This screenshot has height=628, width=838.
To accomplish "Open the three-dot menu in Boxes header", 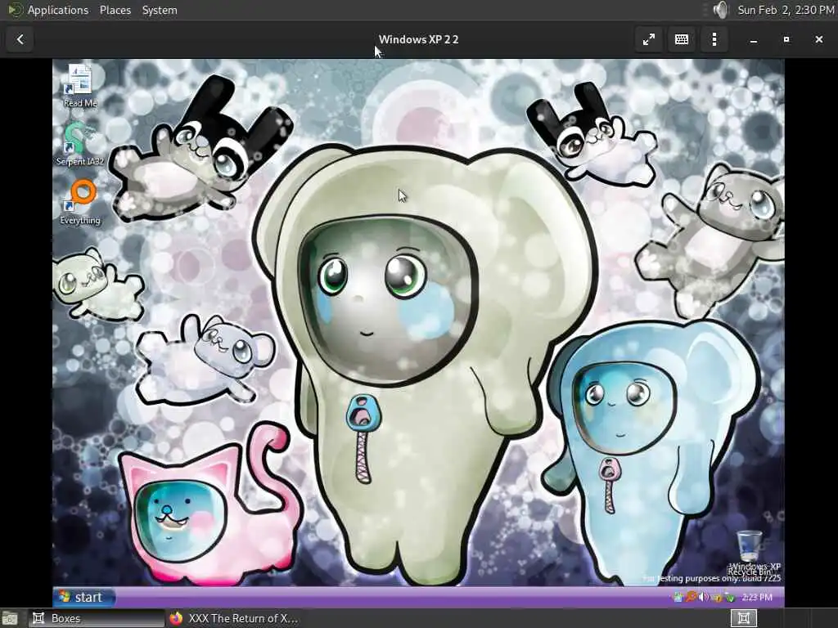I will 714,39.
